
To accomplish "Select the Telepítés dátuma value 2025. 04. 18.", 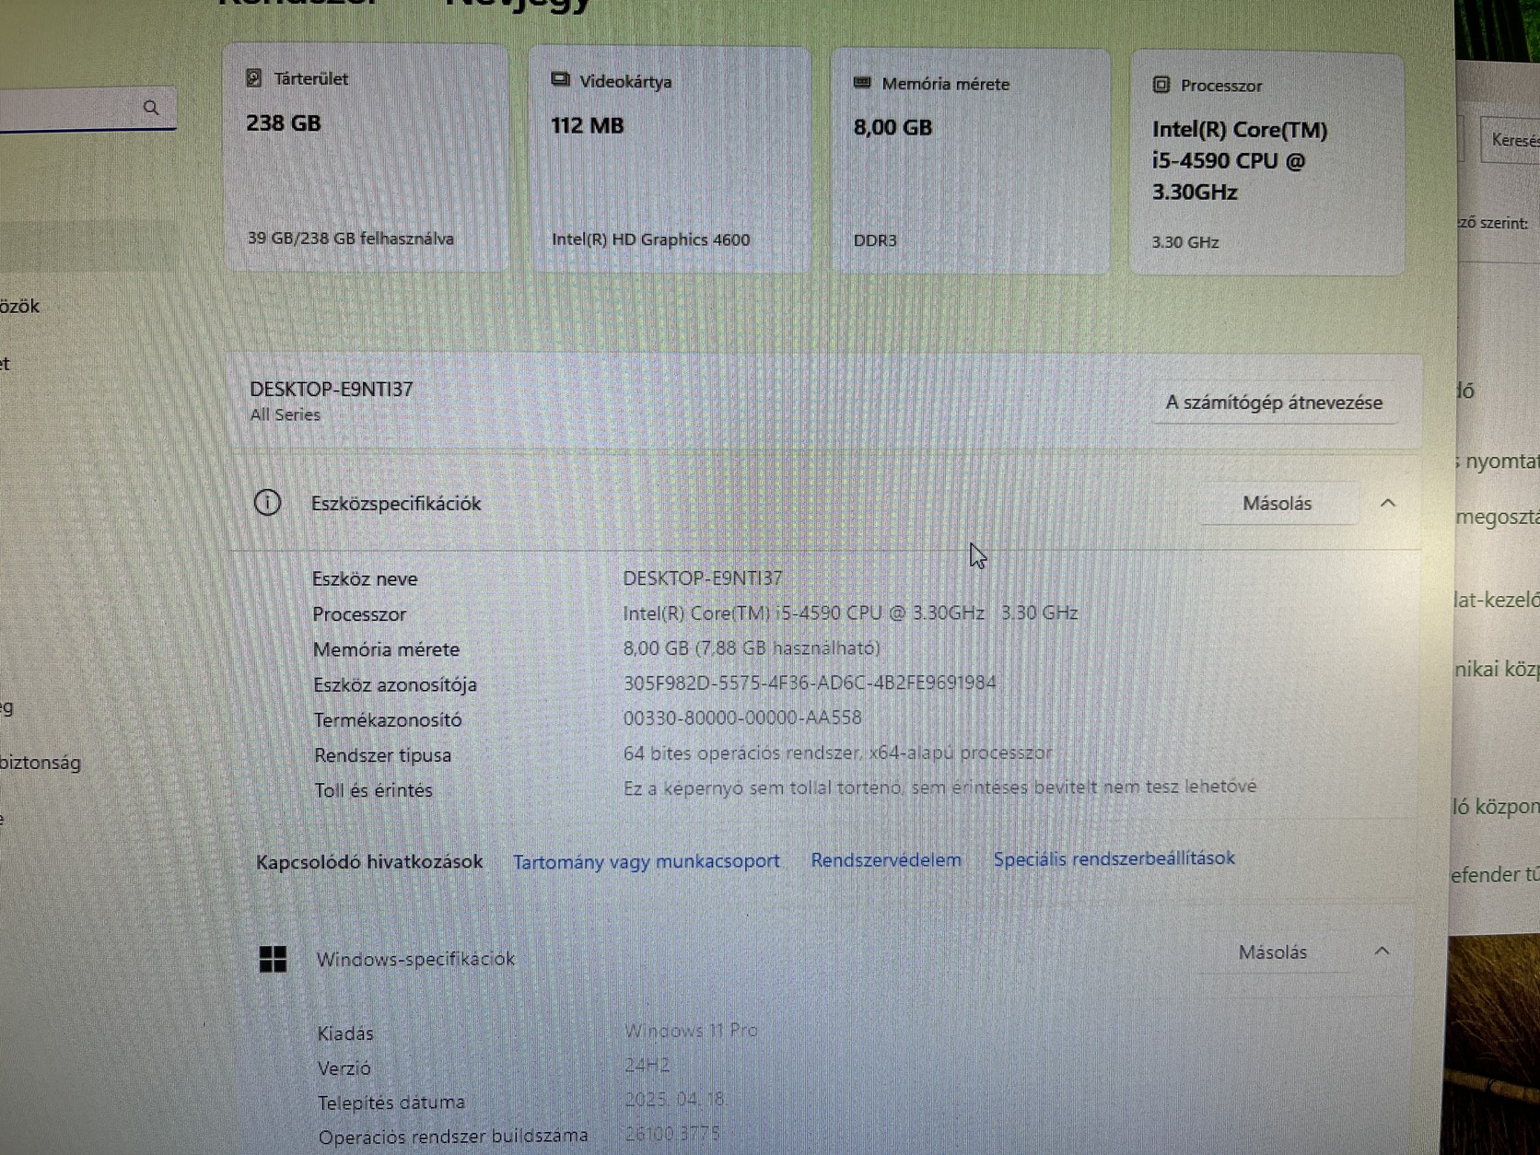I will point(674,1100).
